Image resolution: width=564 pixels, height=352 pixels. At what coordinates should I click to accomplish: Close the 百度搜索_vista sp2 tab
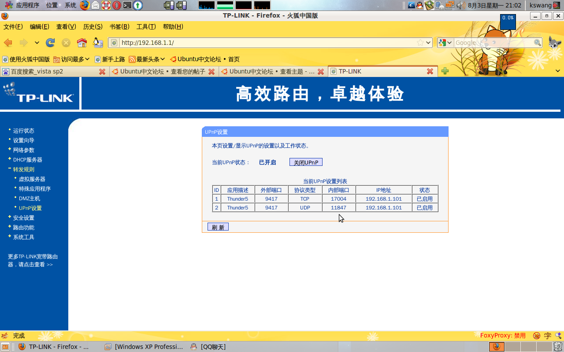point(102,71)
